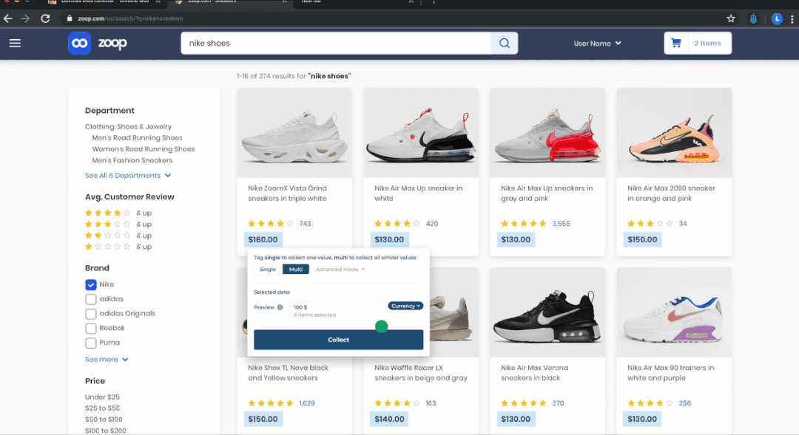This screenshot has width=799, height=435.
Task: Open Nike Air Max Up gray pink image
Action: click(x=547, y=133)
